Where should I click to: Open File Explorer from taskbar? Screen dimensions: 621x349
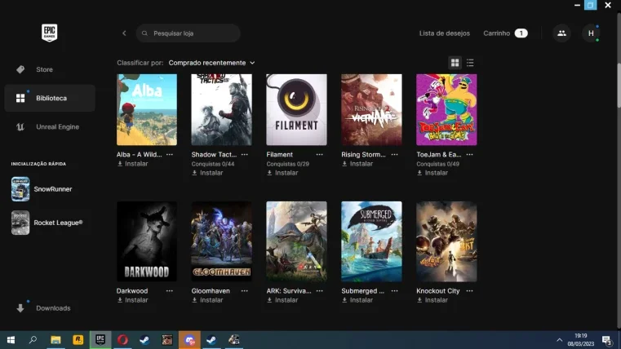point(55,340)
